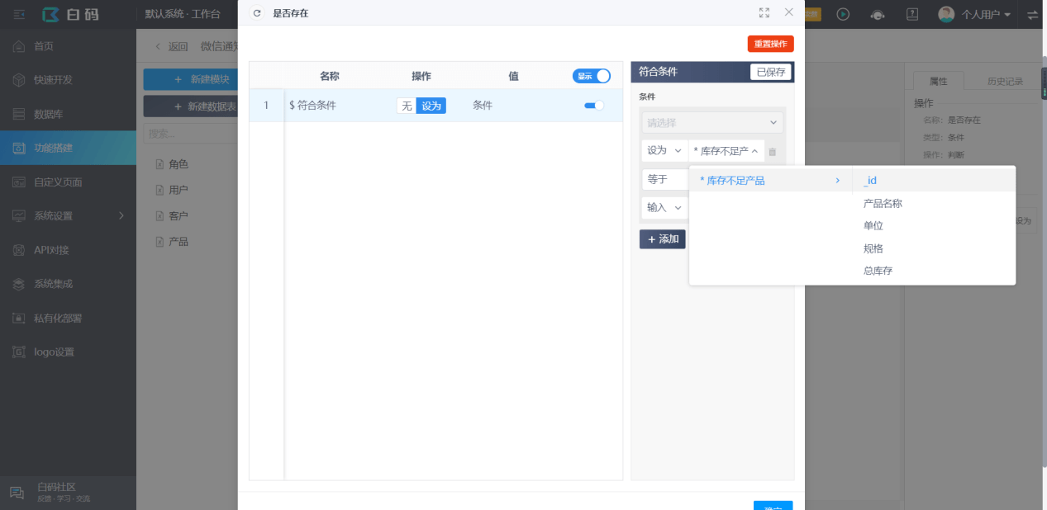Delete the condition row with trash icon
Screen dimensions: 1047x510
[772, 151]
